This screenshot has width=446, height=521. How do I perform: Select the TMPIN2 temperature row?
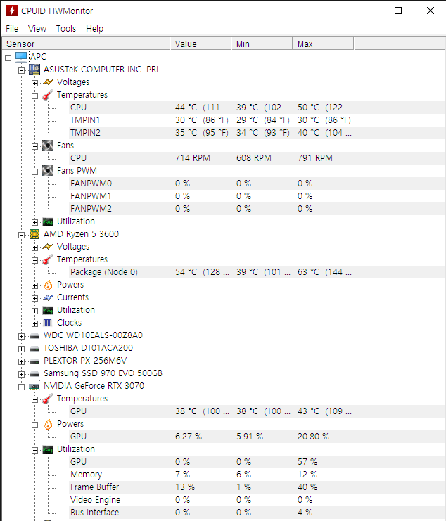[257, 133]
